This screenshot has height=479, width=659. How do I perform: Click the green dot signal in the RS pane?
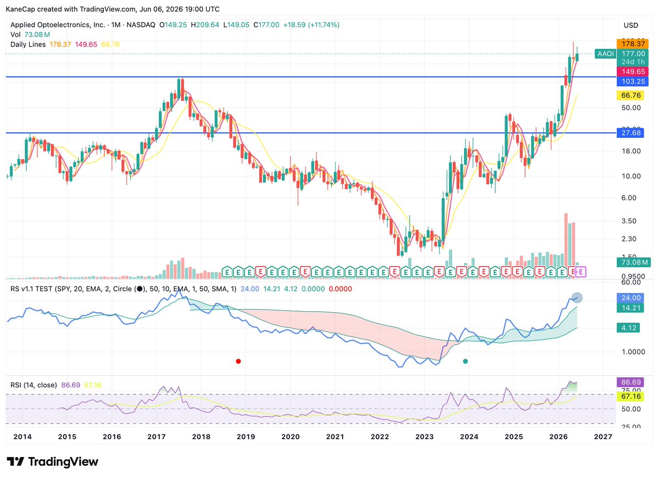[465, 361]
